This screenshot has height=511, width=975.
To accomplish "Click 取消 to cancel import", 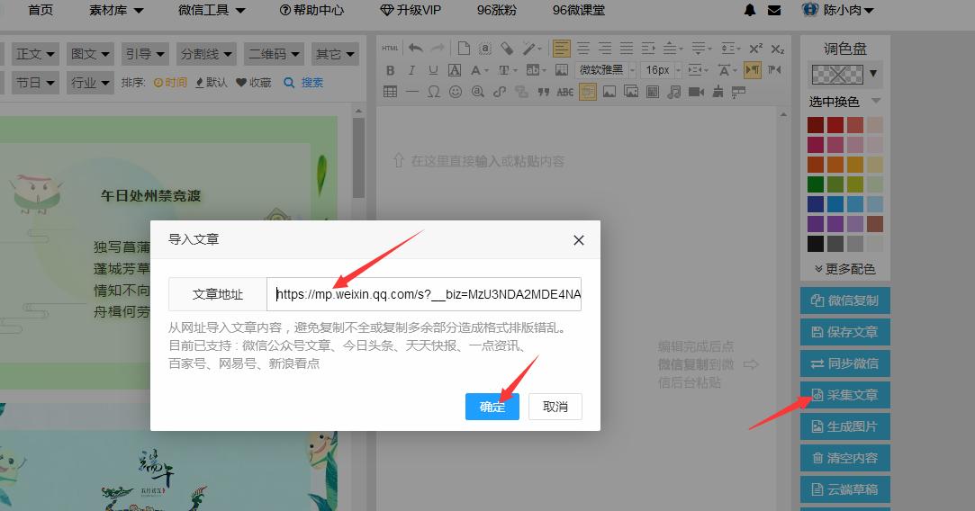I will pyautogui.click(x=555, y=407).
